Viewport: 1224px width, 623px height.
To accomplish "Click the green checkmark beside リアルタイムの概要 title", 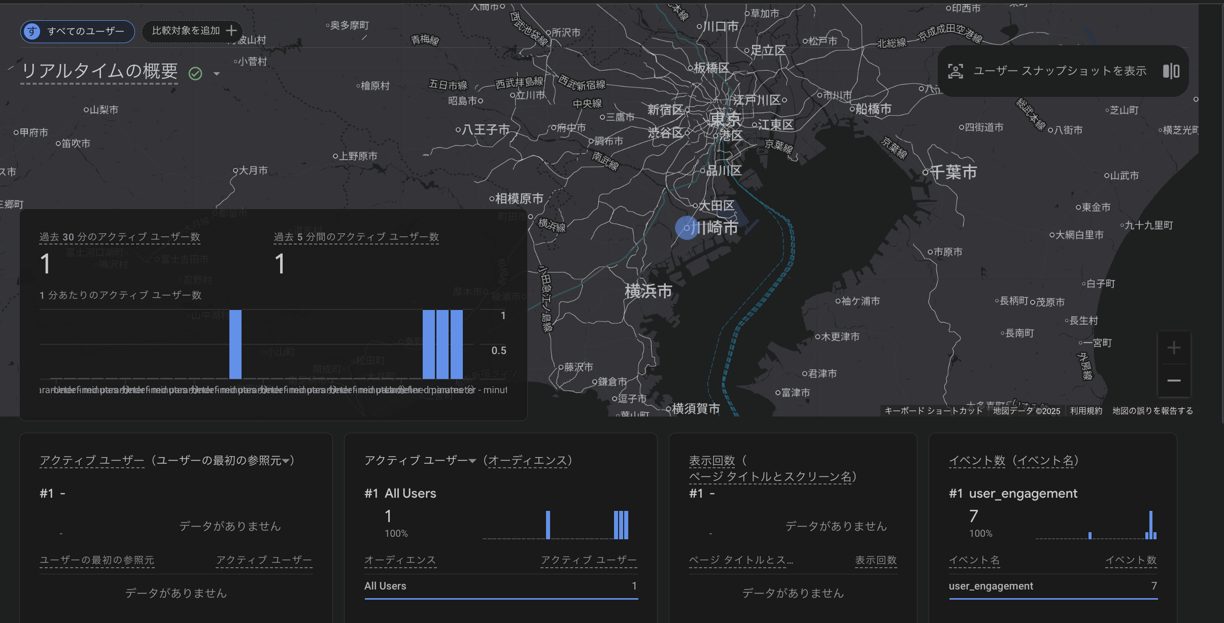I will click(x=195, y=74).
